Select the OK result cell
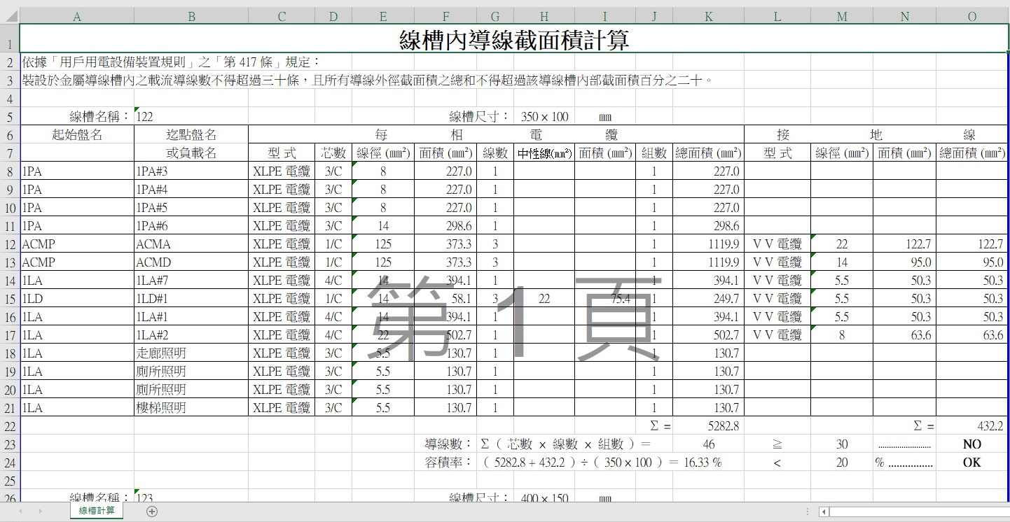The width and height of the screenshot is (1010, 522). pos(971,463)
